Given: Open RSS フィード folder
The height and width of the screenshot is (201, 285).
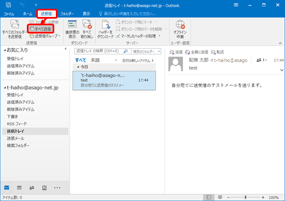Looking at the screenshot, I should click(17, 124).
